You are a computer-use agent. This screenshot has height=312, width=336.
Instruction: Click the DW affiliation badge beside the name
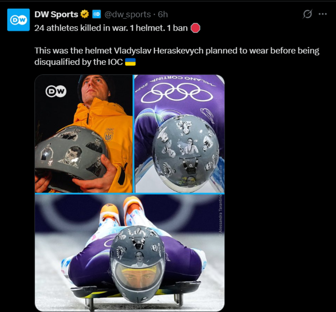tap(96, 14)
